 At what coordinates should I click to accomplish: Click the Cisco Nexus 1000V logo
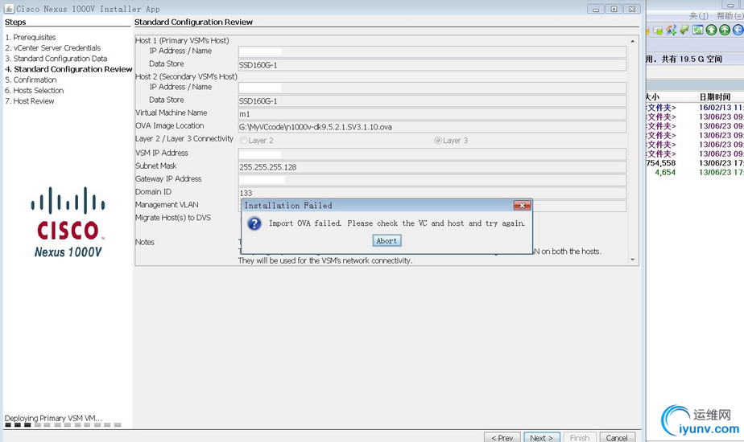[68, 222]
